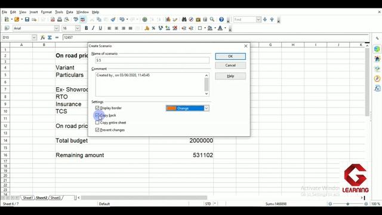The height and width of the screenshot is (215, 382).
Task: Click the blue Help question mark icon
Action: pyautogui.click(x=221, y=20)
